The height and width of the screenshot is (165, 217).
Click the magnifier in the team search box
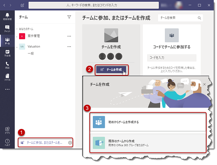coord(199,18)
